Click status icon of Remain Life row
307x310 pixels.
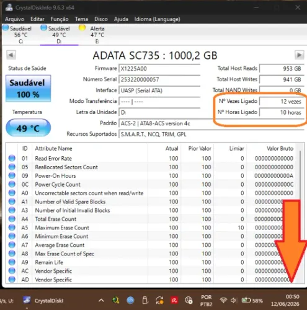click(12, 262)
